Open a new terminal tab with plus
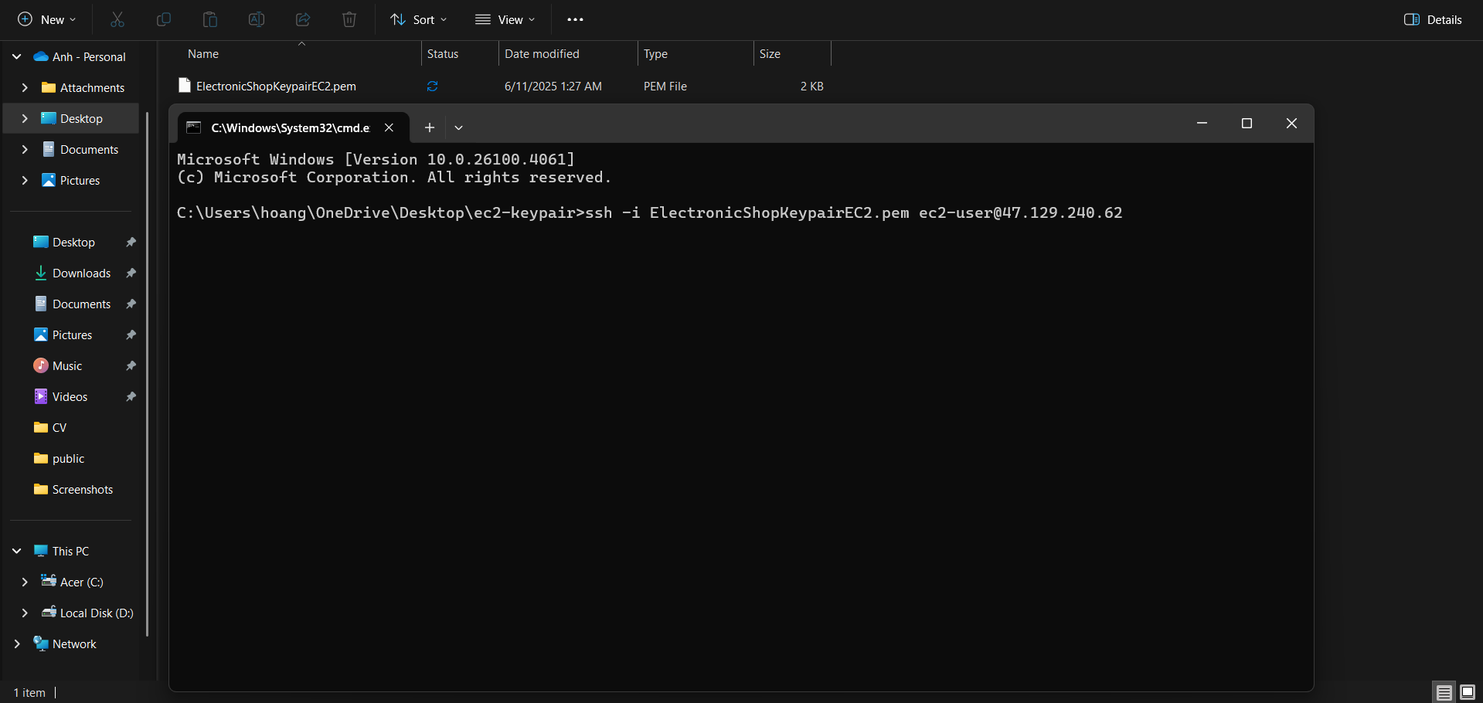Viewport: 1483px width, 703px height. (x=430, y=127)
